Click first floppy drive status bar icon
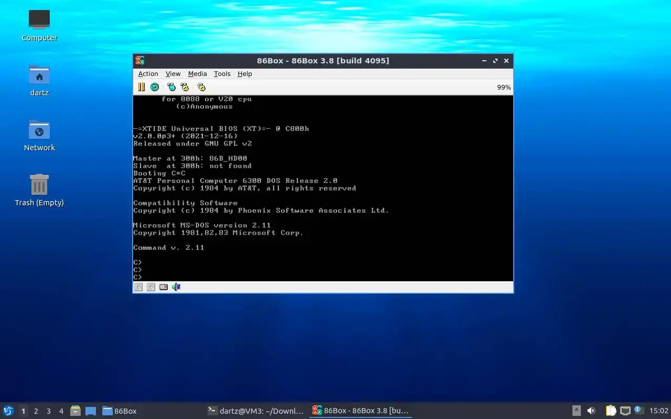The width and height of the screenshot is (671, 419). point(138,287)
